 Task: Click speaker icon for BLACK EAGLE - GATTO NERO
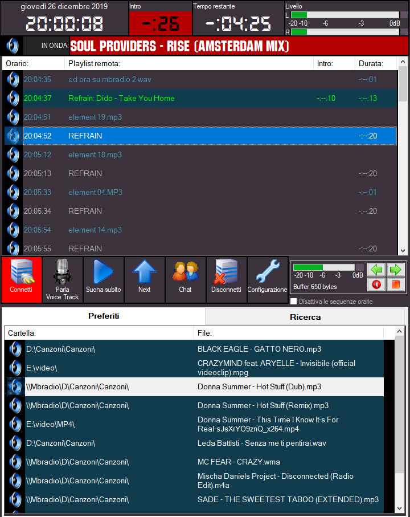pyautogui.click(x=15, y=349)
